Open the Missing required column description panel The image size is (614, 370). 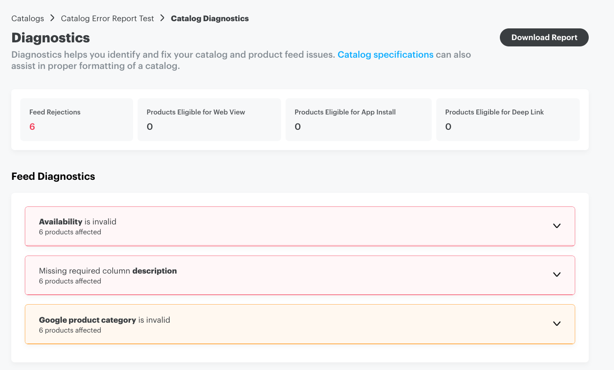tap(300, 275)
